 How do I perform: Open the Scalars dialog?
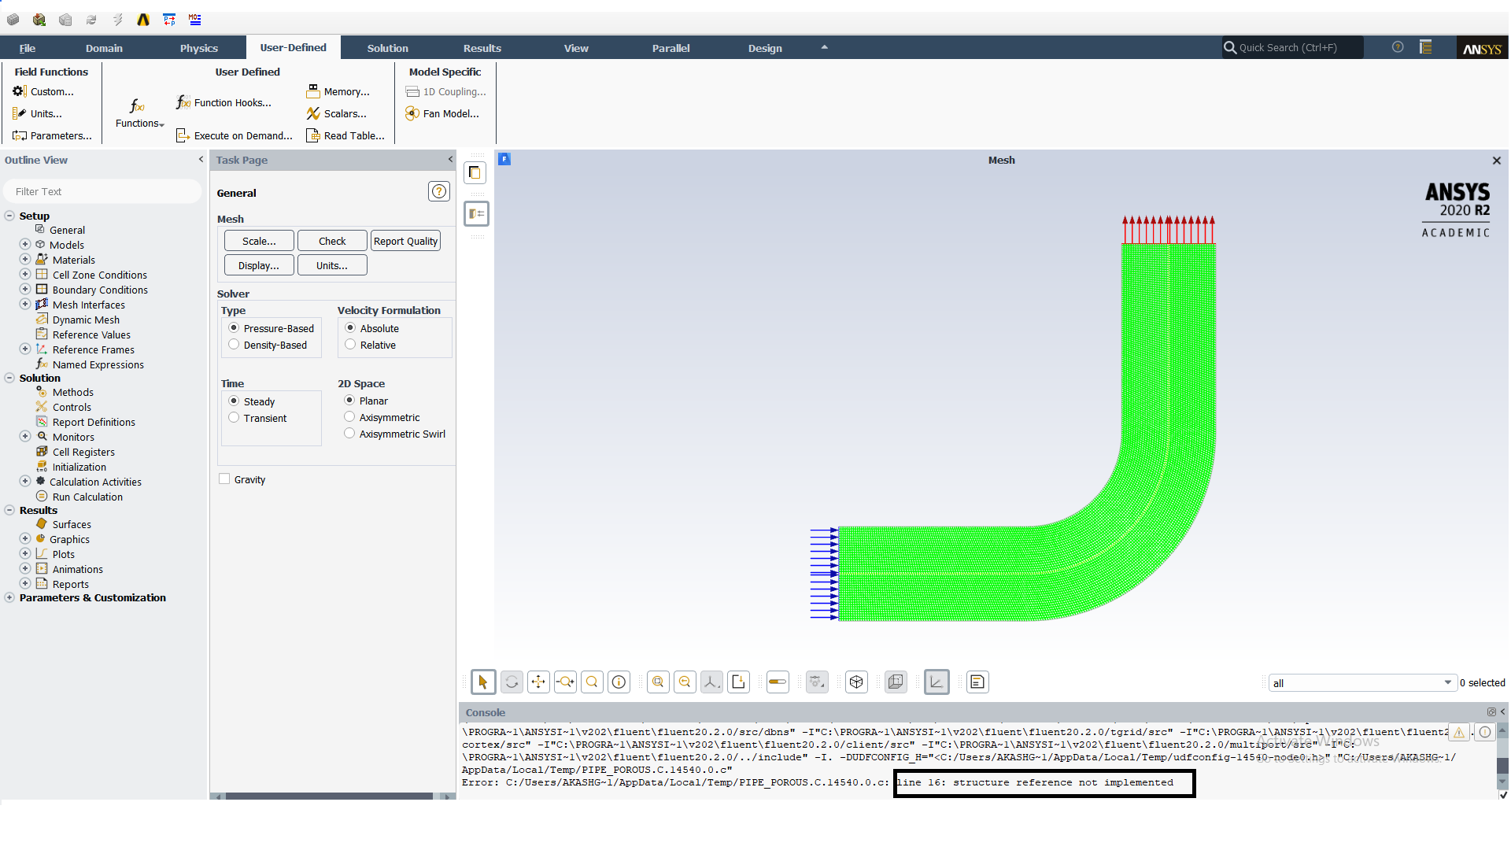(337, 114)
